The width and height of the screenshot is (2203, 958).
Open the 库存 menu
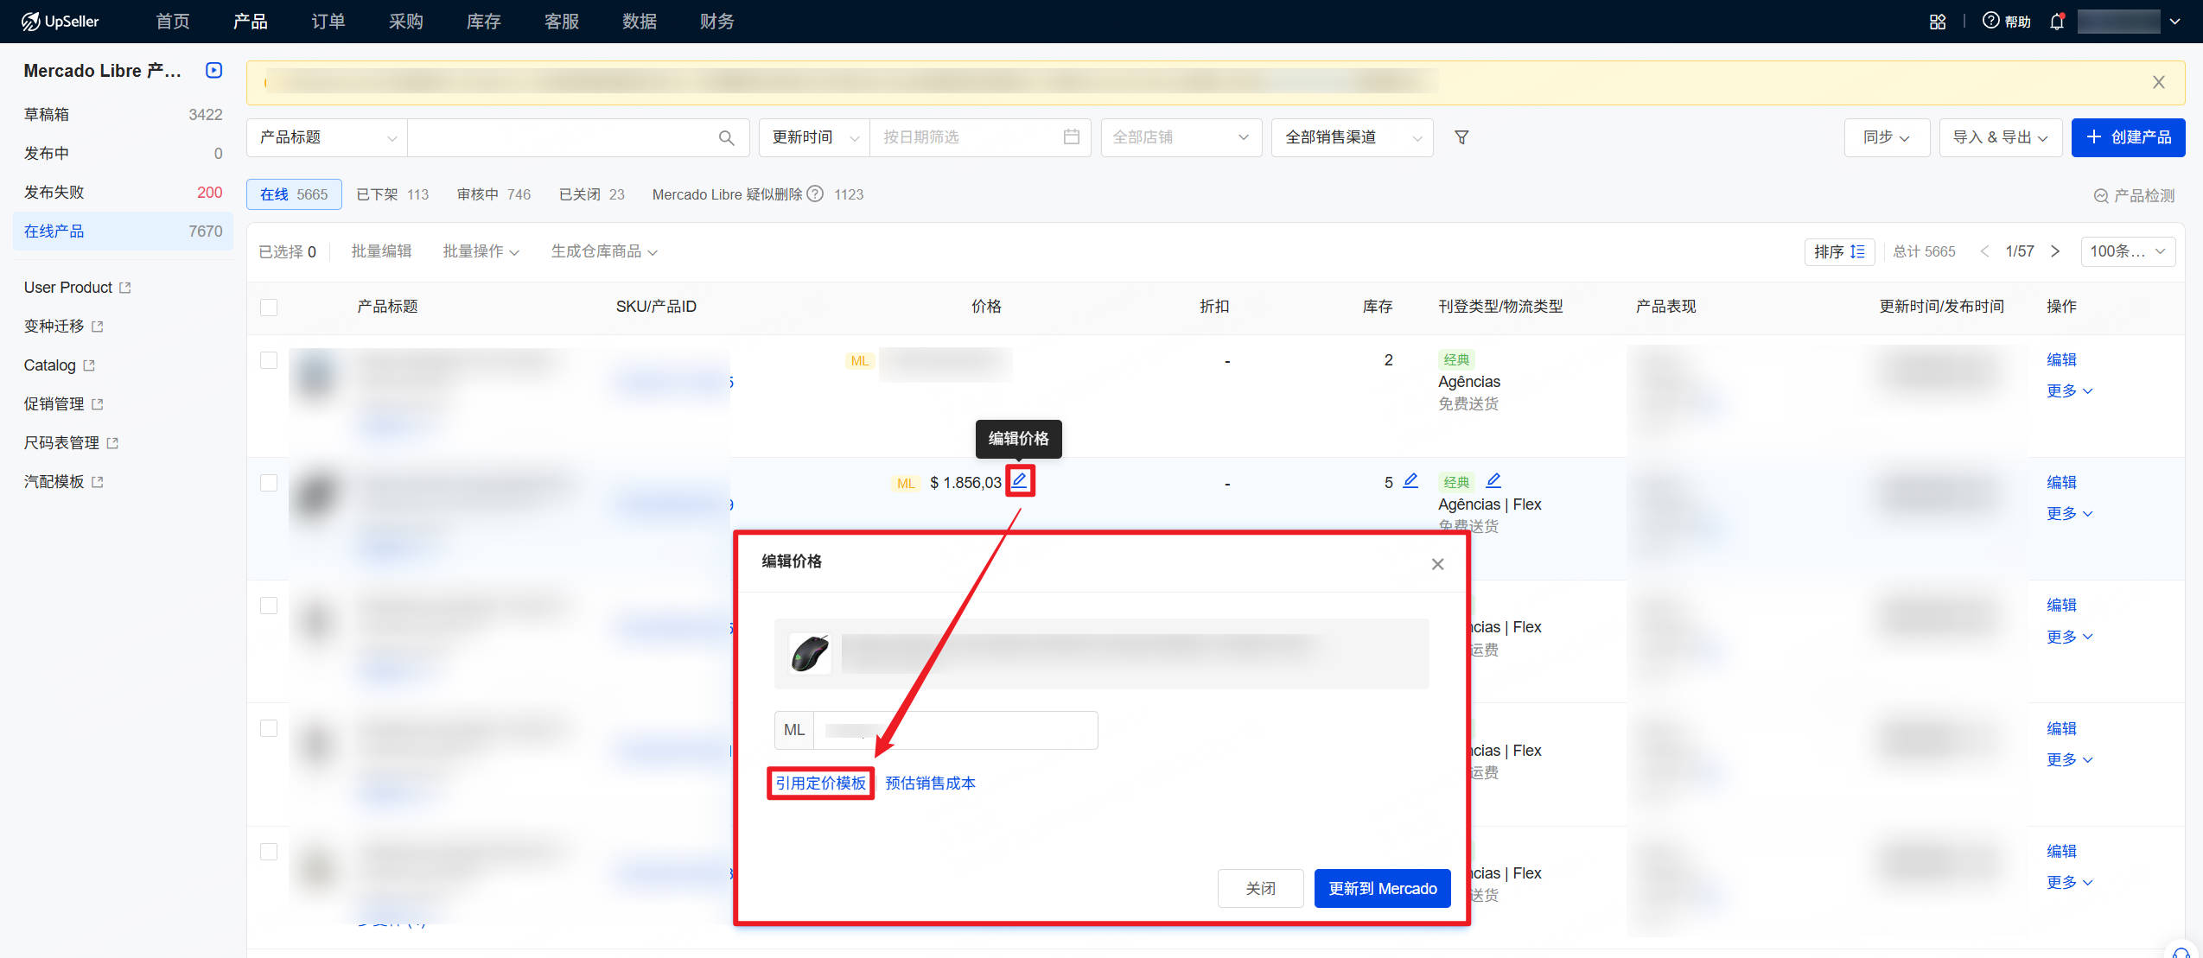point(484,22)
